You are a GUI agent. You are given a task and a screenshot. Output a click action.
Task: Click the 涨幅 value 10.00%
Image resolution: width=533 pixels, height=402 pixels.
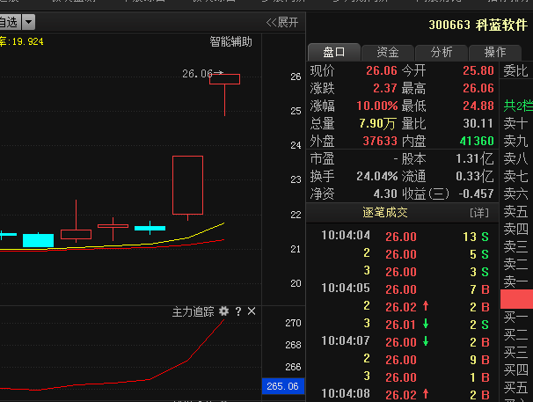tap(377, 106)
